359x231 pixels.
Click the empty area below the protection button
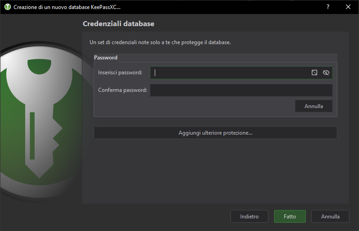tap(215, 171)
